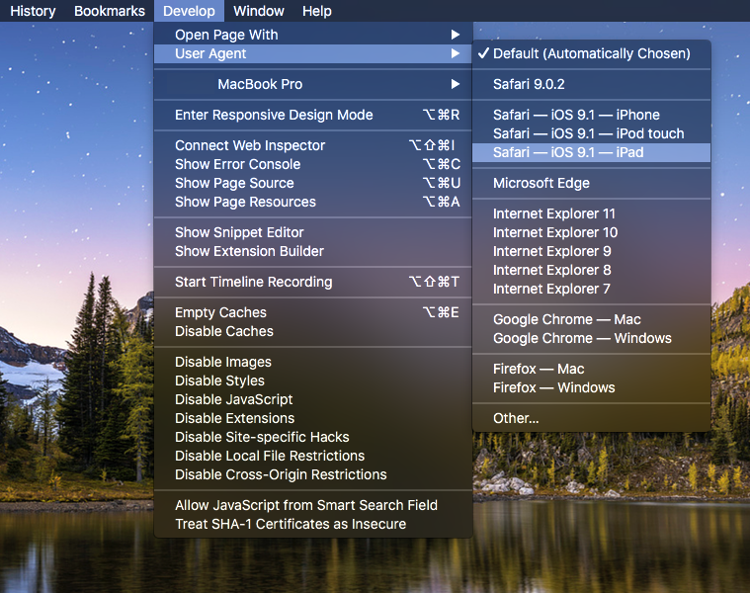
Task: Choose Firefox — Windows user agent
Action: (x=591, y=387)
